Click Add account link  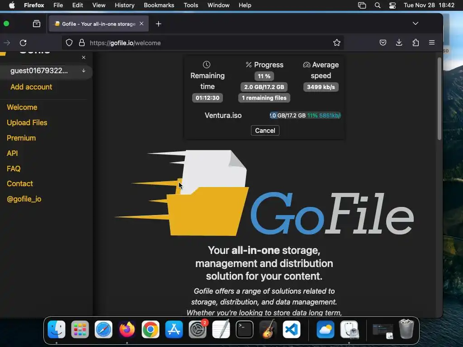[x=31, y=87]
